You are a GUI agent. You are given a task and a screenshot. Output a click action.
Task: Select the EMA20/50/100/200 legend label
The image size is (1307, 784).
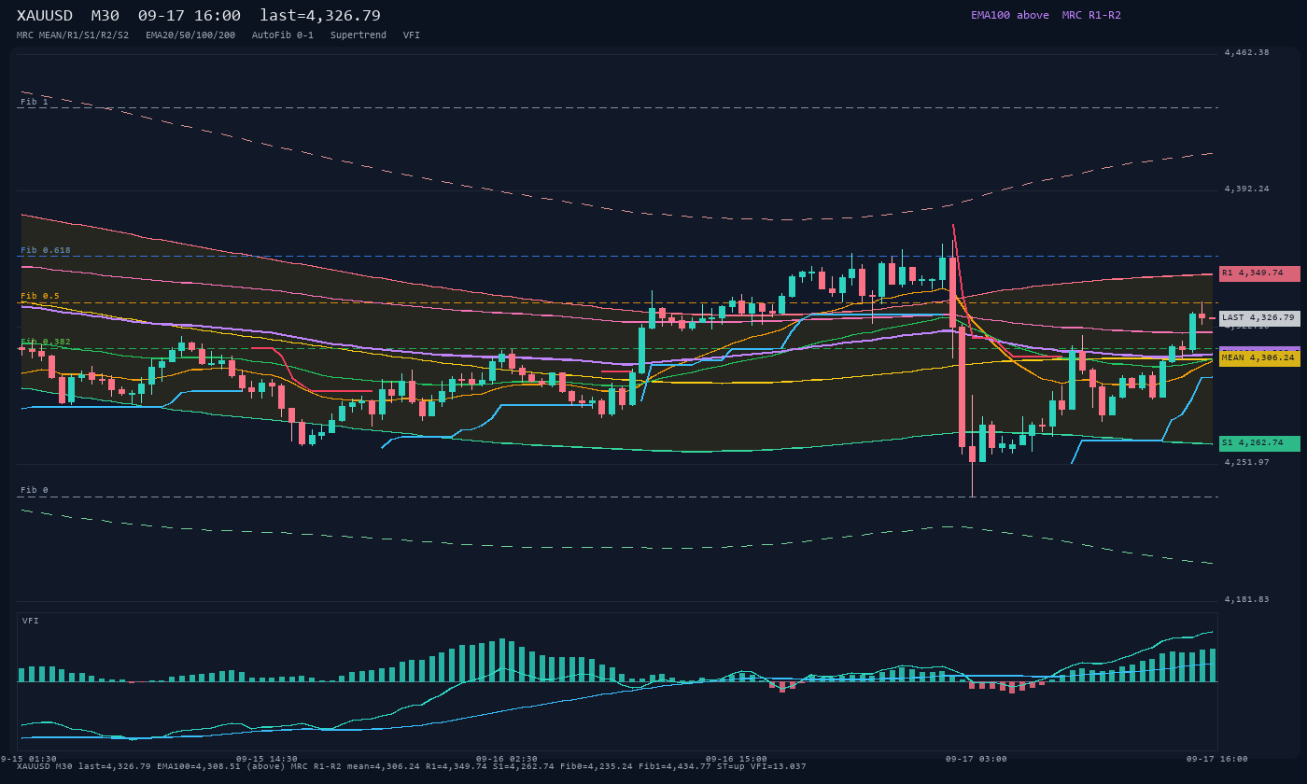pyautogui.click(x=190, y=35)
